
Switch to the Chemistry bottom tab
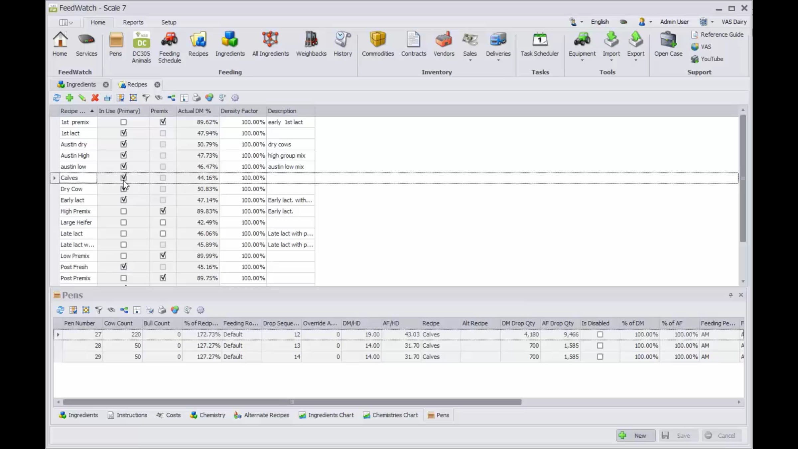[x=207, y=415]
